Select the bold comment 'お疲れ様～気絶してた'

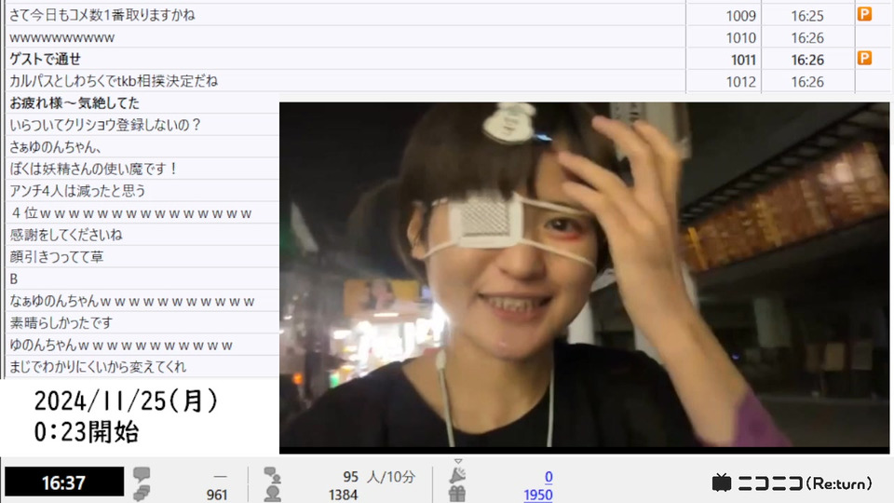click(74, 103)
